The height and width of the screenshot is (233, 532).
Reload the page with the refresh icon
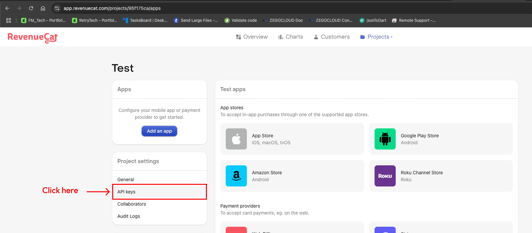click(31, 8)
